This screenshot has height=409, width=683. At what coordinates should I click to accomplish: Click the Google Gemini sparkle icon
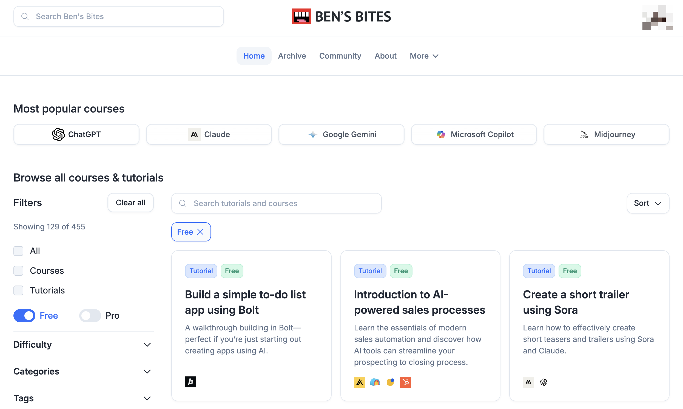(x=312, y=134)
